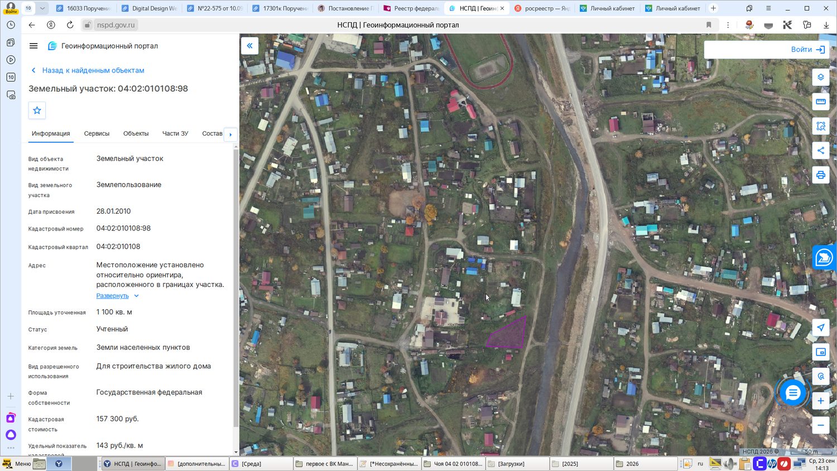Click the Войти login button
Screen dimensions: 837x471
(808, 49)
